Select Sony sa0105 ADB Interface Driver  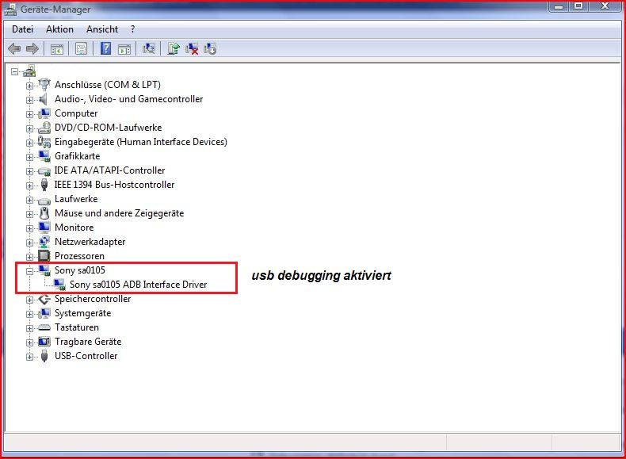[138, 285]
